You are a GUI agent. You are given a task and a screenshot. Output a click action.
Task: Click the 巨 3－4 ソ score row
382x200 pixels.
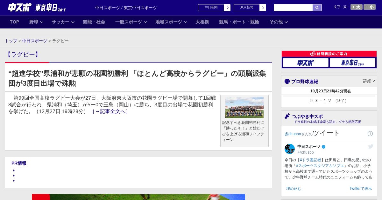click(x=329, y=101)
